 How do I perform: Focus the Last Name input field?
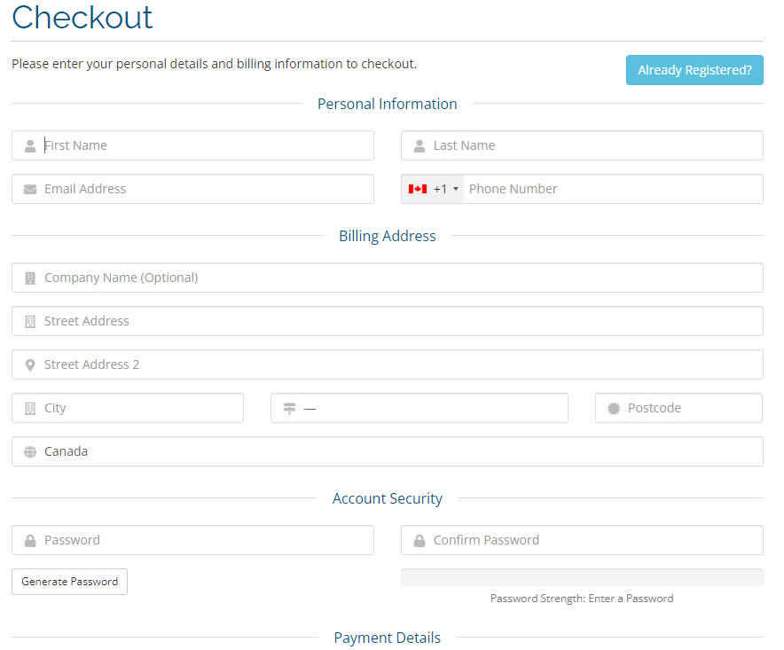click(x=592, y=145)
